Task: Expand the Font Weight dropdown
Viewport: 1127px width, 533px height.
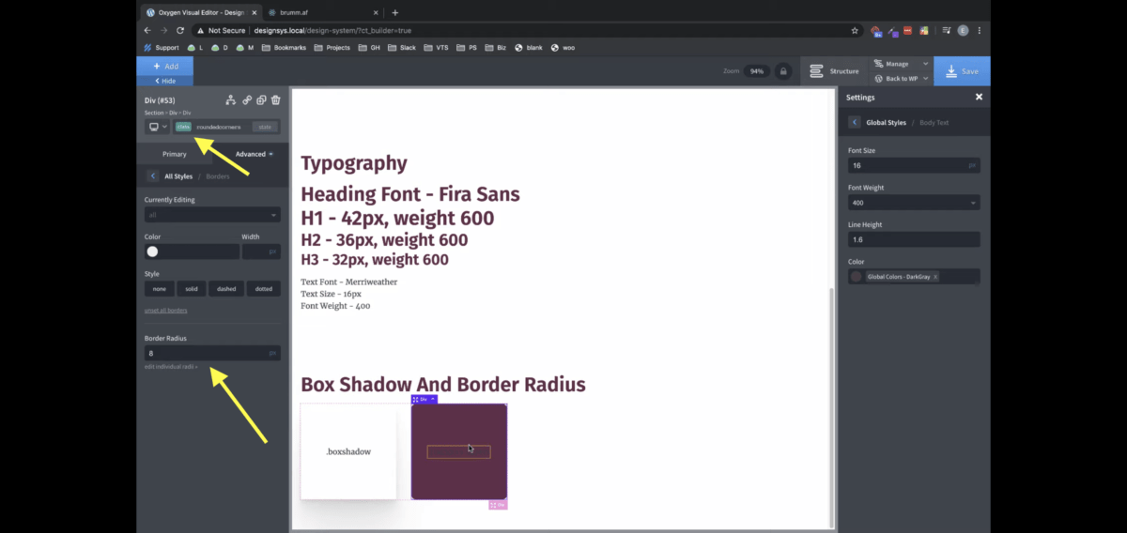Action: point(913,203)
